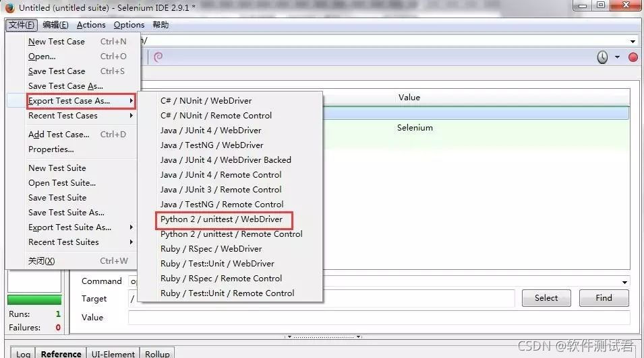Click the red record button

[x=633, y=57]
